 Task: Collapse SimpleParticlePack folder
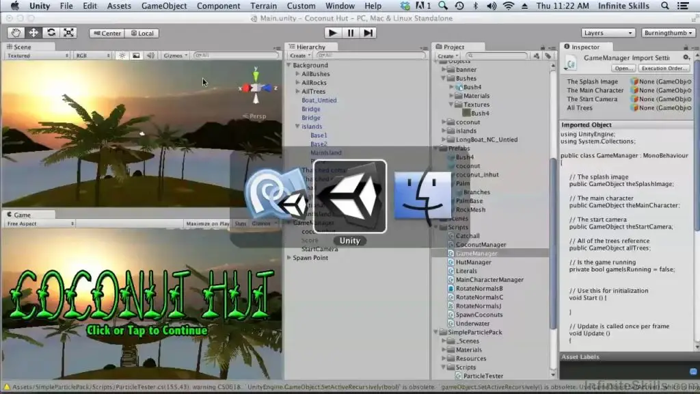(x=436, y=332)
